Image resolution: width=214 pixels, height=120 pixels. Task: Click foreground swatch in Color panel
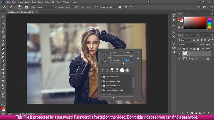click(180, 19)
